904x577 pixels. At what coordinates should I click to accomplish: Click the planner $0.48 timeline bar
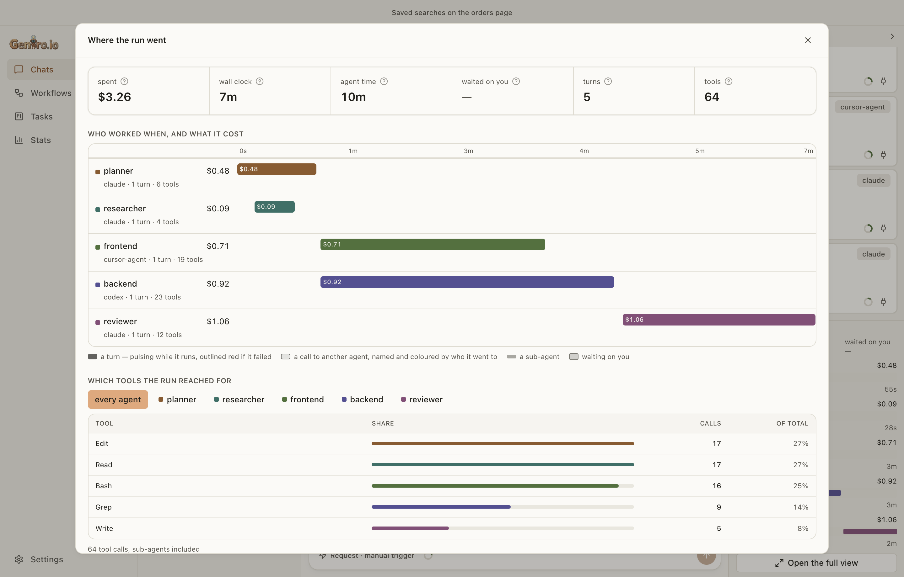(x=277, y=169)
